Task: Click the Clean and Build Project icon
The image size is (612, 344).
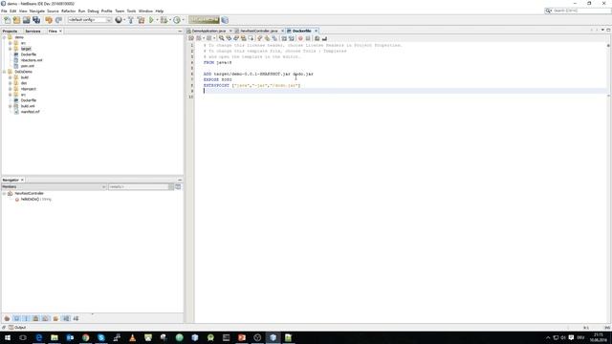Action: [141, 20]
